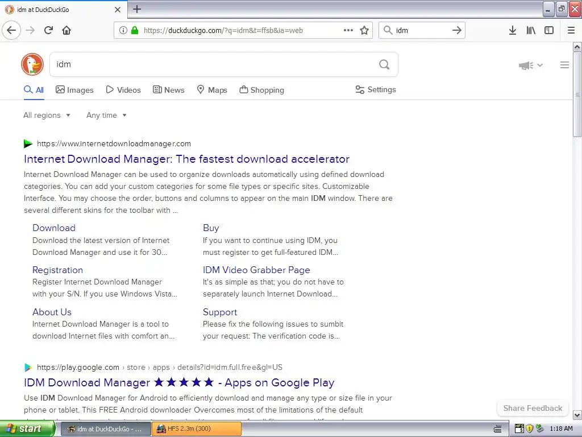Click the green secure padlock icon
This screenshot has height=437, width=582.
point(134,30)
